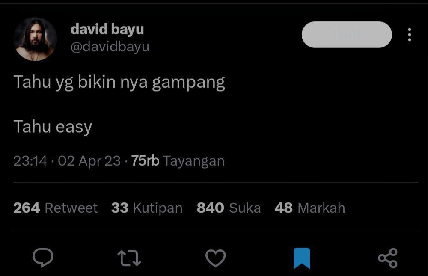Click the pill-shaped follow button

(347, 35)
